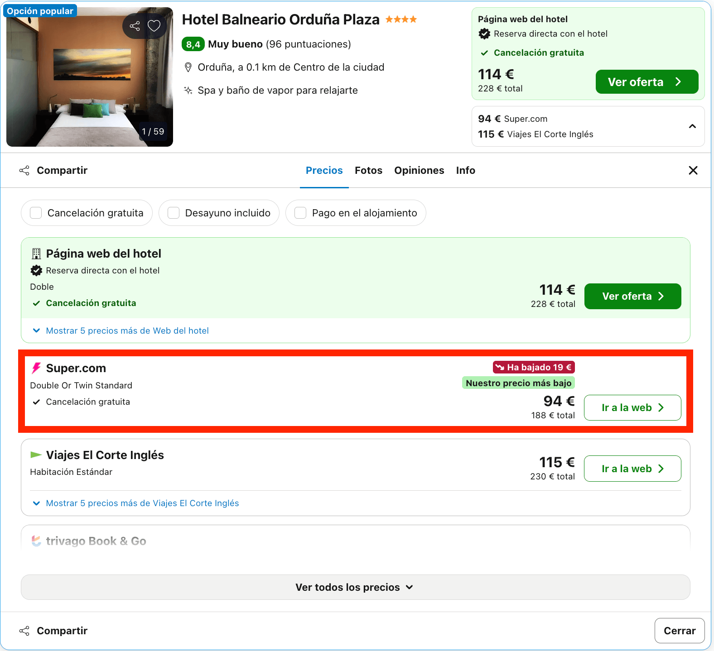The height and width of the screenshot is (651, 714).
Task: Enable the Cancelación gratuita filter checkbox
Action: (36, 213)
